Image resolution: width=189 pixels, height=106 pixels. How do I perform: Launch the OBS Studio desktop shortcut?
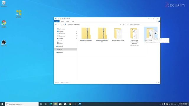(4, 43)
